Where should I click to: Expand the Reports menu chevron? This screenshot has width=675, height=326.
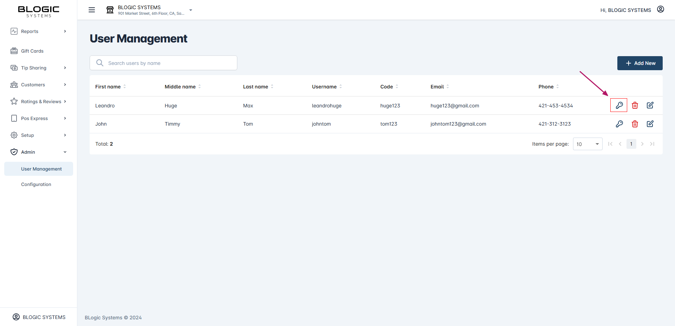[65, 31]
